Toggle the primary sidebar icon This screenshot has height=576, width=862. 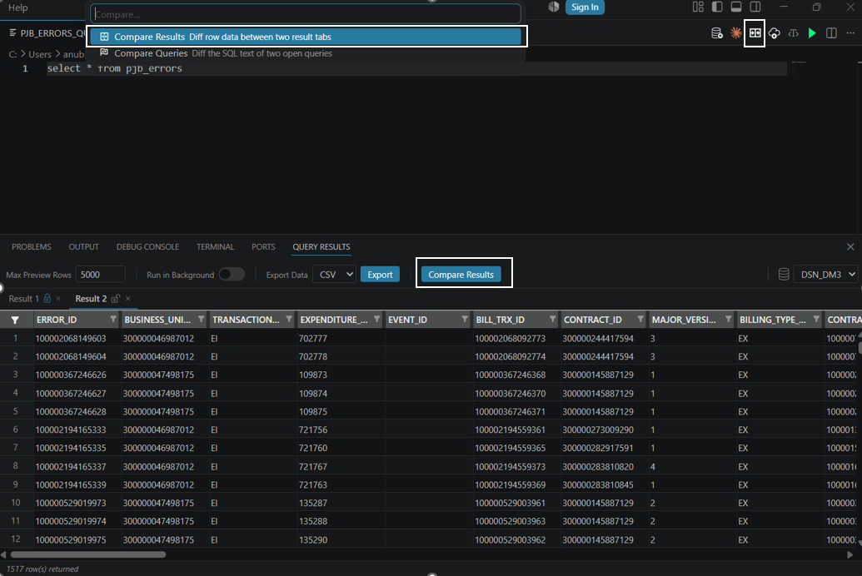717,7
